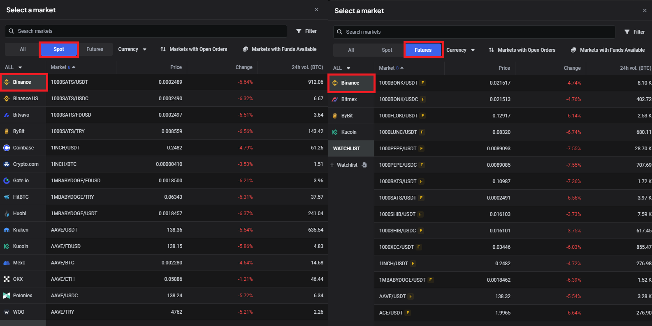Sort by Price column in left panel

point(176,67)
